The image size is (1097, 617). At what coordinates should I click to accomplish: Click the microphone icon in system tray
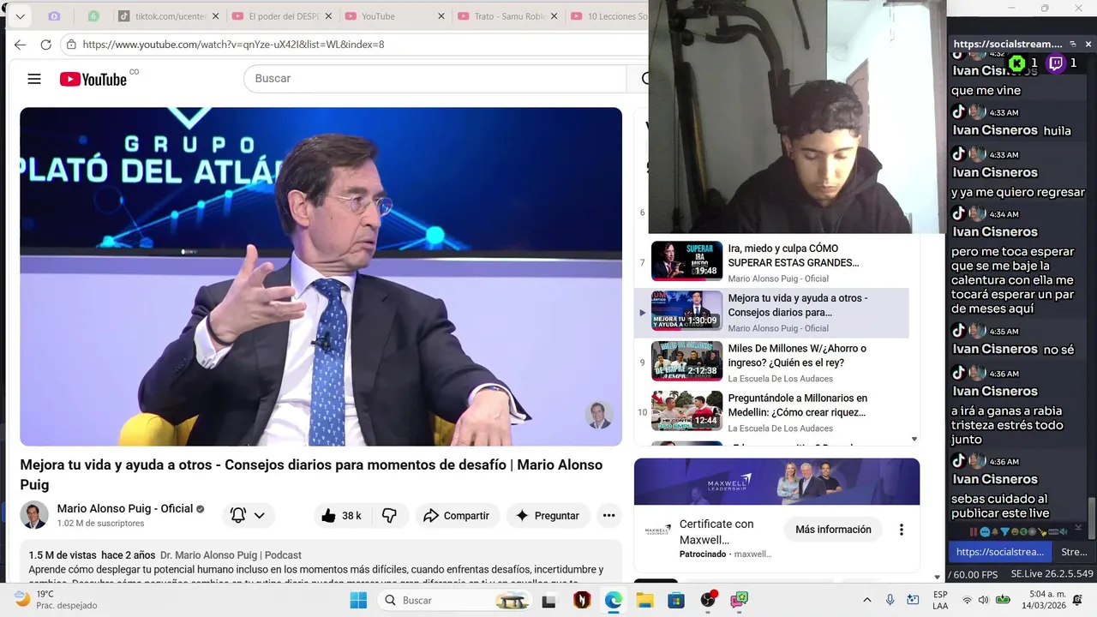point(890,600)
